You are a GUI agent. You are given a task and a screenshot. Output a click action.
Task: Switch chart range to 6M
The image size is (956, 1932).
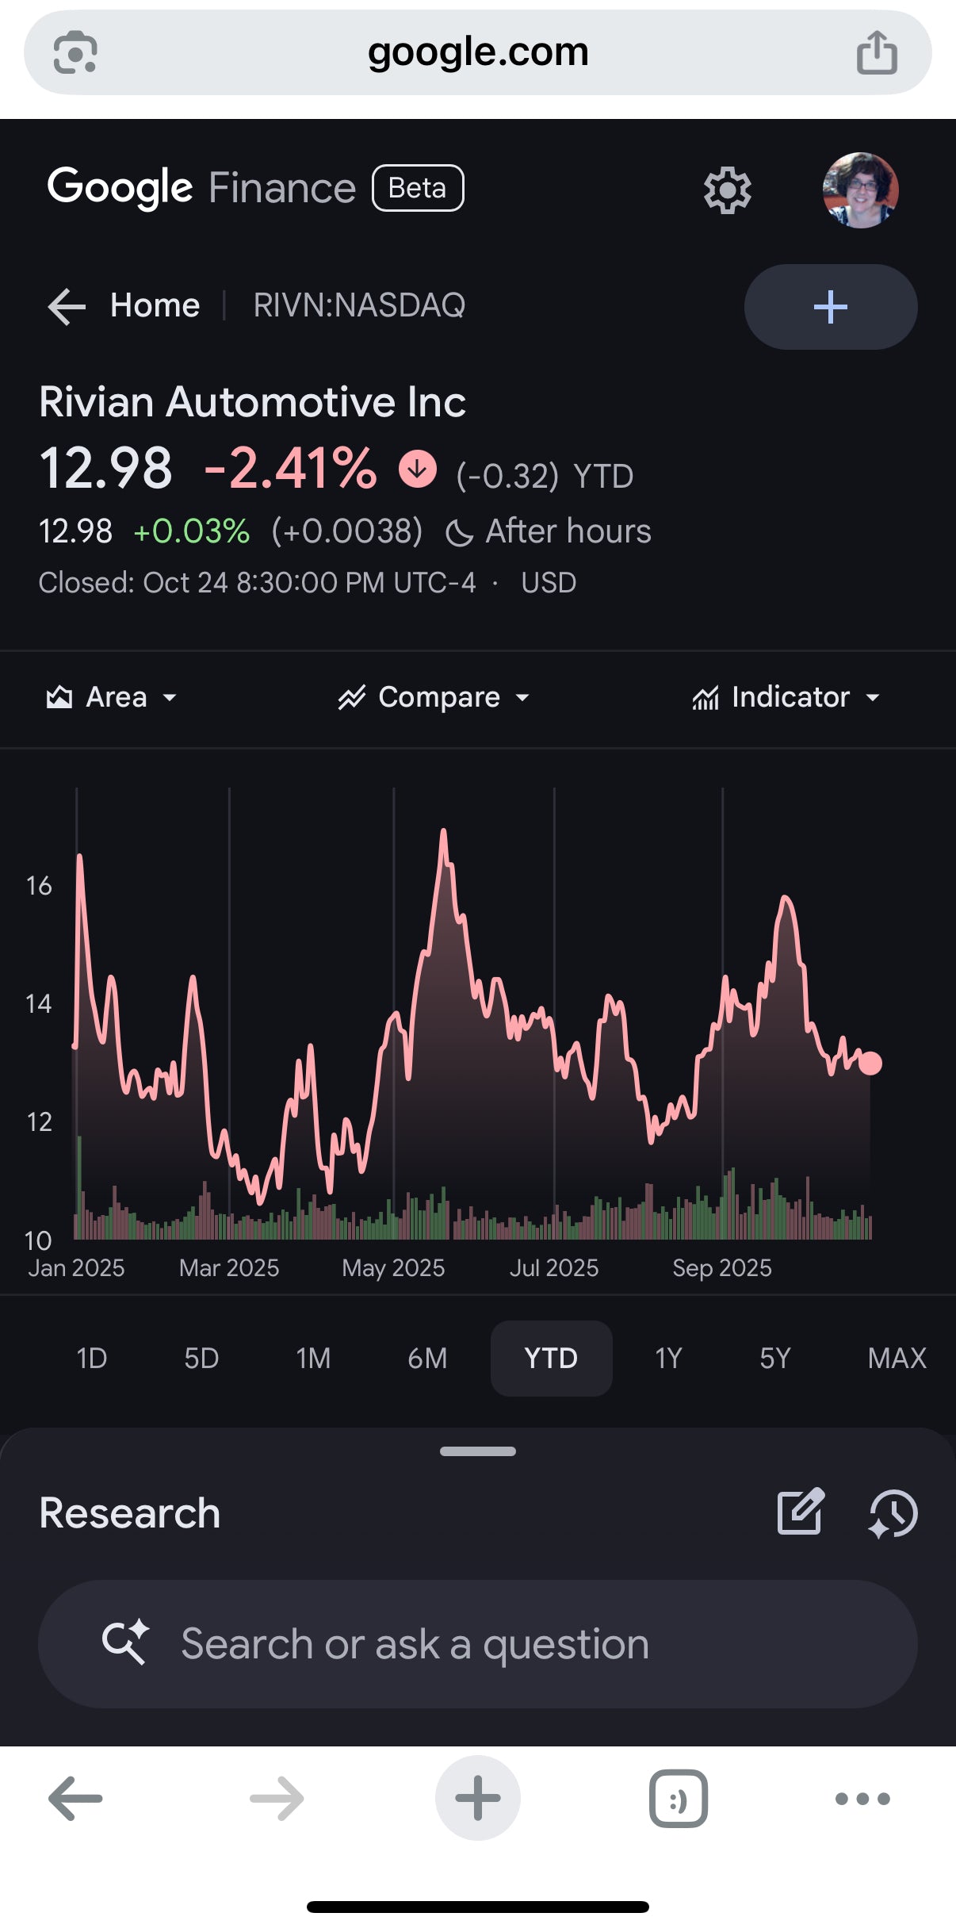(x=427, y=1359)
